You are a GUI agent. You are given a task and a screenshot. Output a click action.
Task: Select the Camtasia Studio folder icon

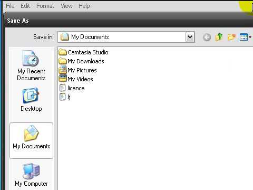click(63, 52)
